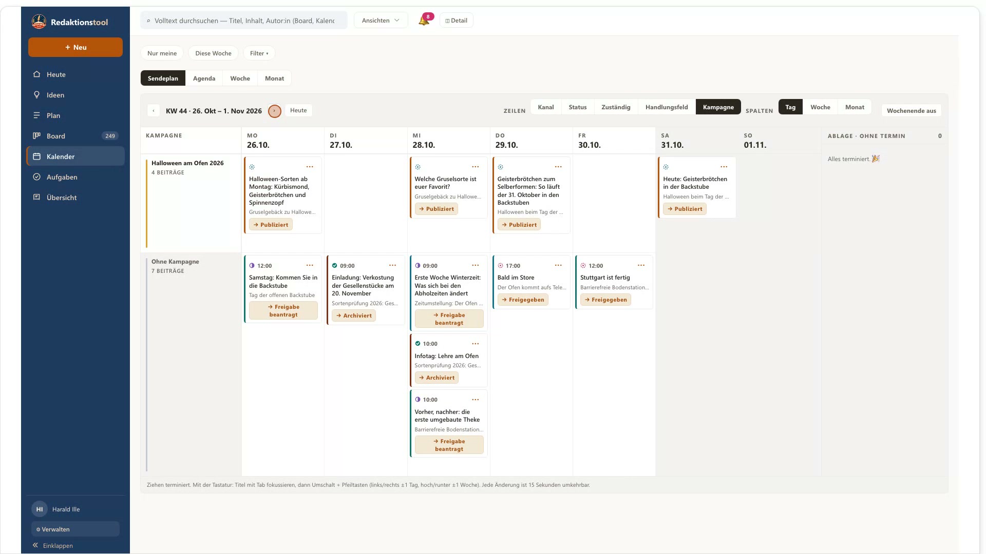The height and width of the screenshot is (554, 986).
Task: Open Plan in the sidebar
Action: 75,115
